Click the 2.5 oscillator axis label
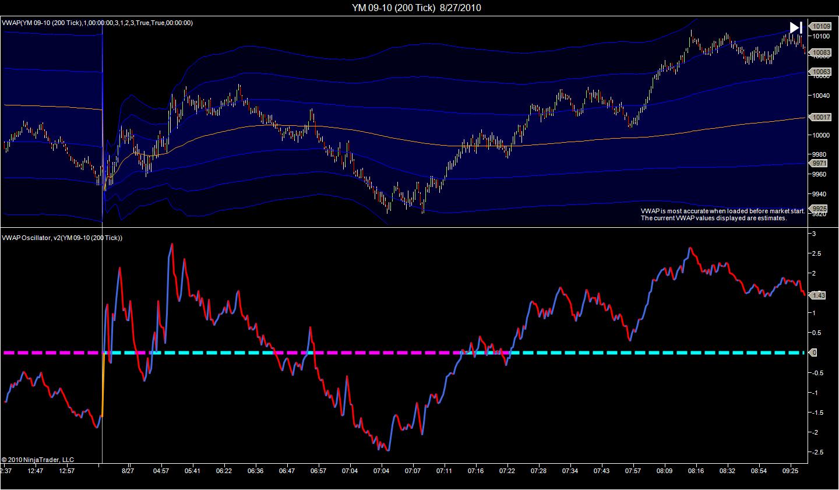The height and width of the screenshot is (490, 839). (817, 253)
